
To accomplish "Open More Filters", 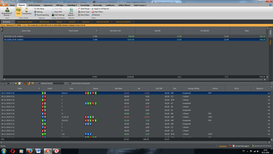I will pos(84,15).
